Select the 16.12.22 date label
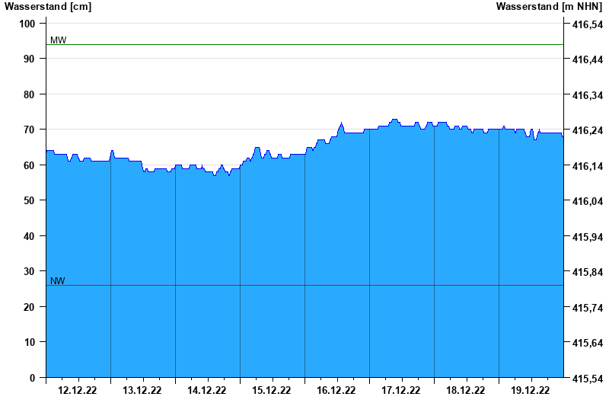The height and width of the screenshot is (419, 609). tap(336, 390)
